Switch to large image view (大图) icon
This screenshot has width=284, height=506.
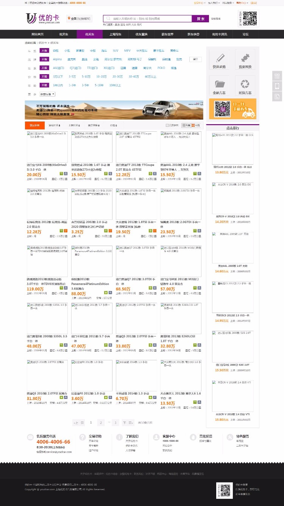196,125
